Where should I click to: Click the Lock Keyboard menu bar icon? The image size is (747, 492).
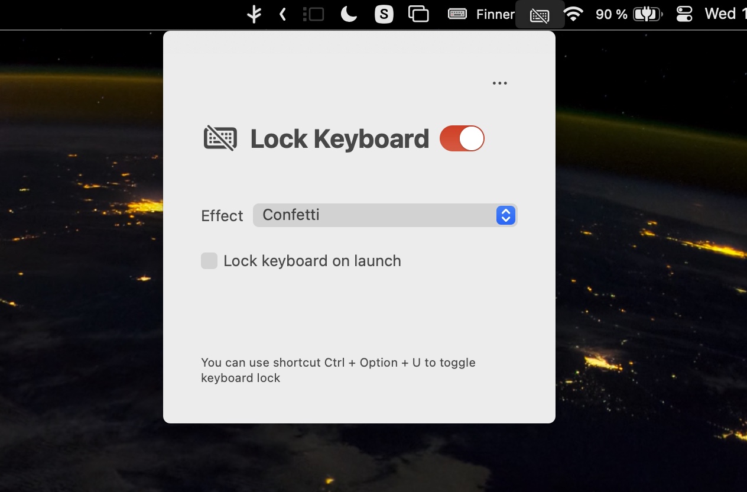click(540, 15)
